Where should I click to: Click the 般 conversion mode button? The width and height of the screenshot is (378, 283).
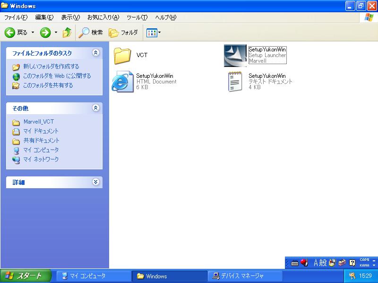coord(323,263)
